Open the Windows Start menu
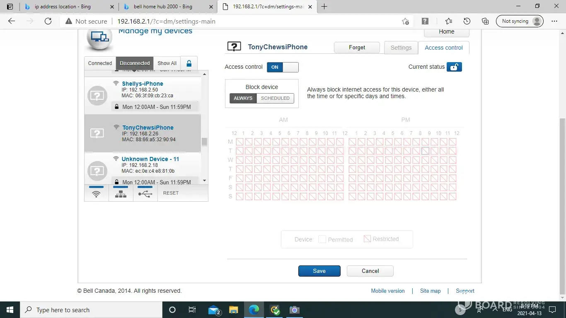 tap(10, 310)
